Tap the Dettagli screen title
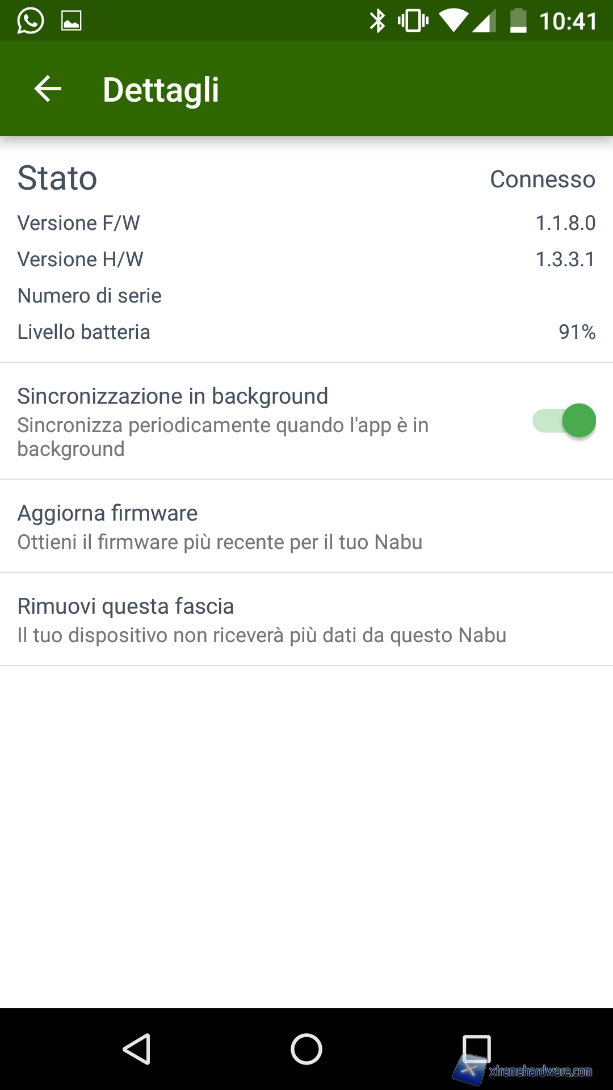The image size is (613, 1090). (161, 90)
